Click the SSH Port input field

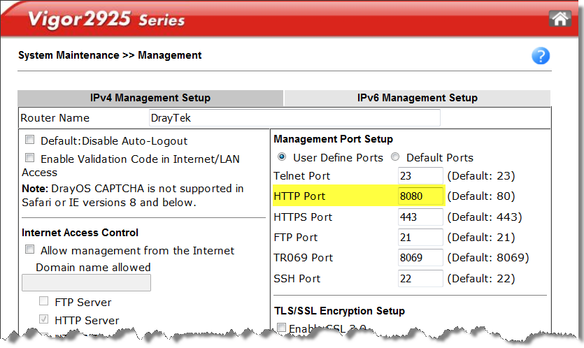point(420,279)
